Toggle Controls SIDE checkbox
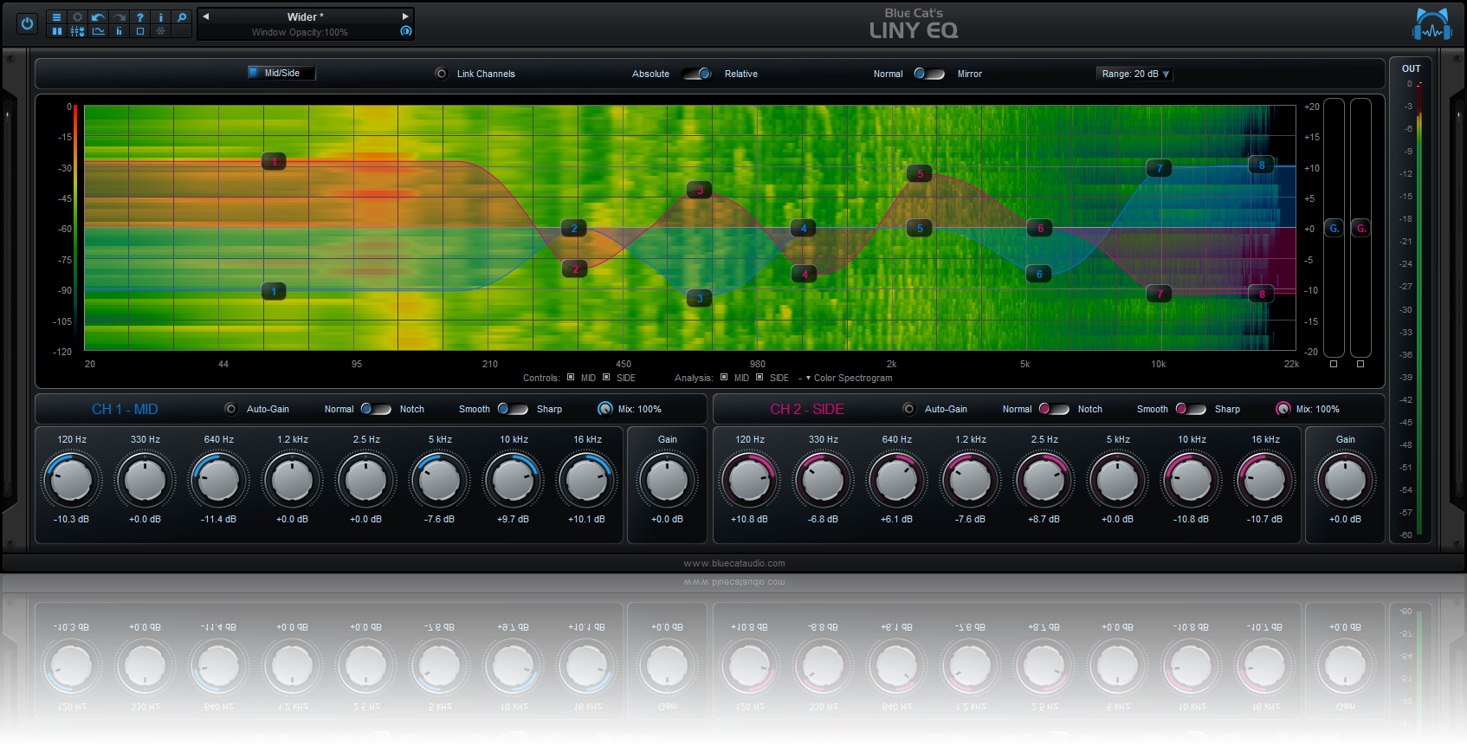 pyautogui.click(x=606, y=377)
